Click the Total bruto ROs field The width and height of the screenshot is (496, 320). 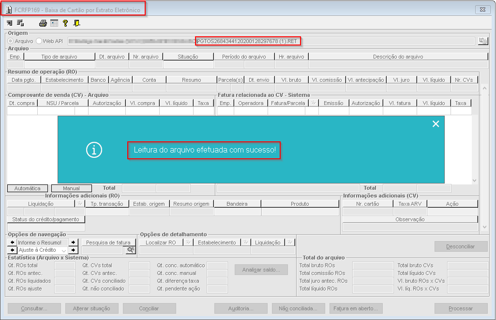coord(373,265)
